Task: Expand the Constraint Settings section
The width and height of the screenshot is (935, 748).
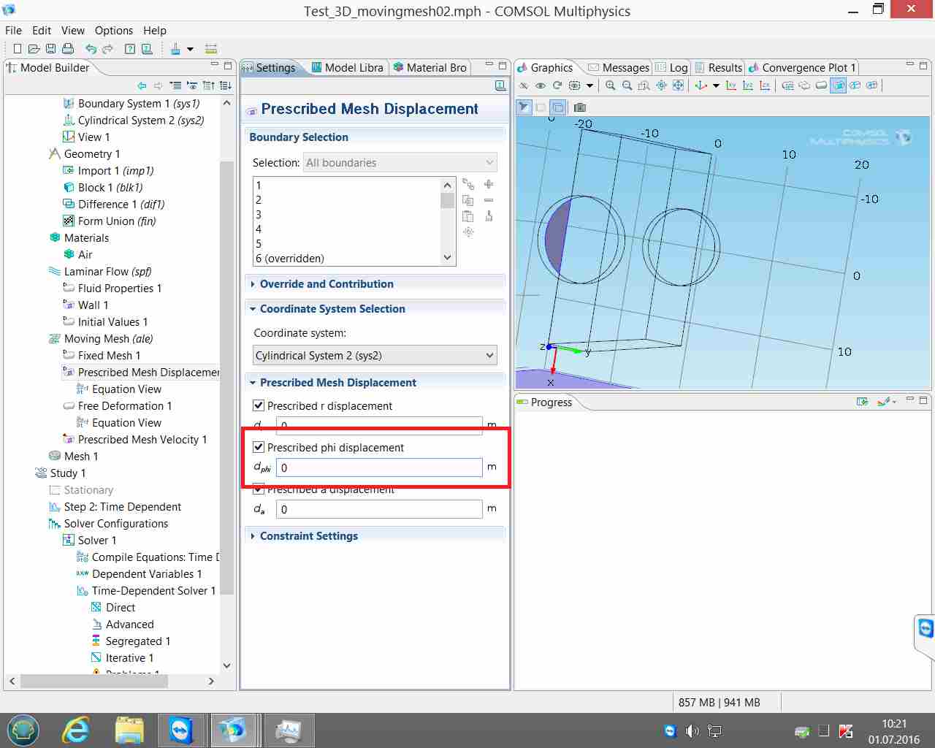Action: 308,536
